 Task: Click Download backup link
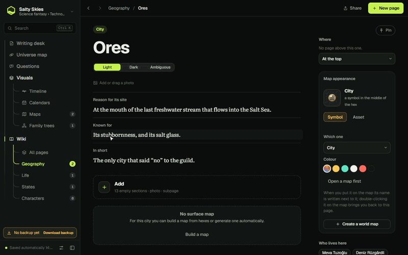tap(58, 233)
